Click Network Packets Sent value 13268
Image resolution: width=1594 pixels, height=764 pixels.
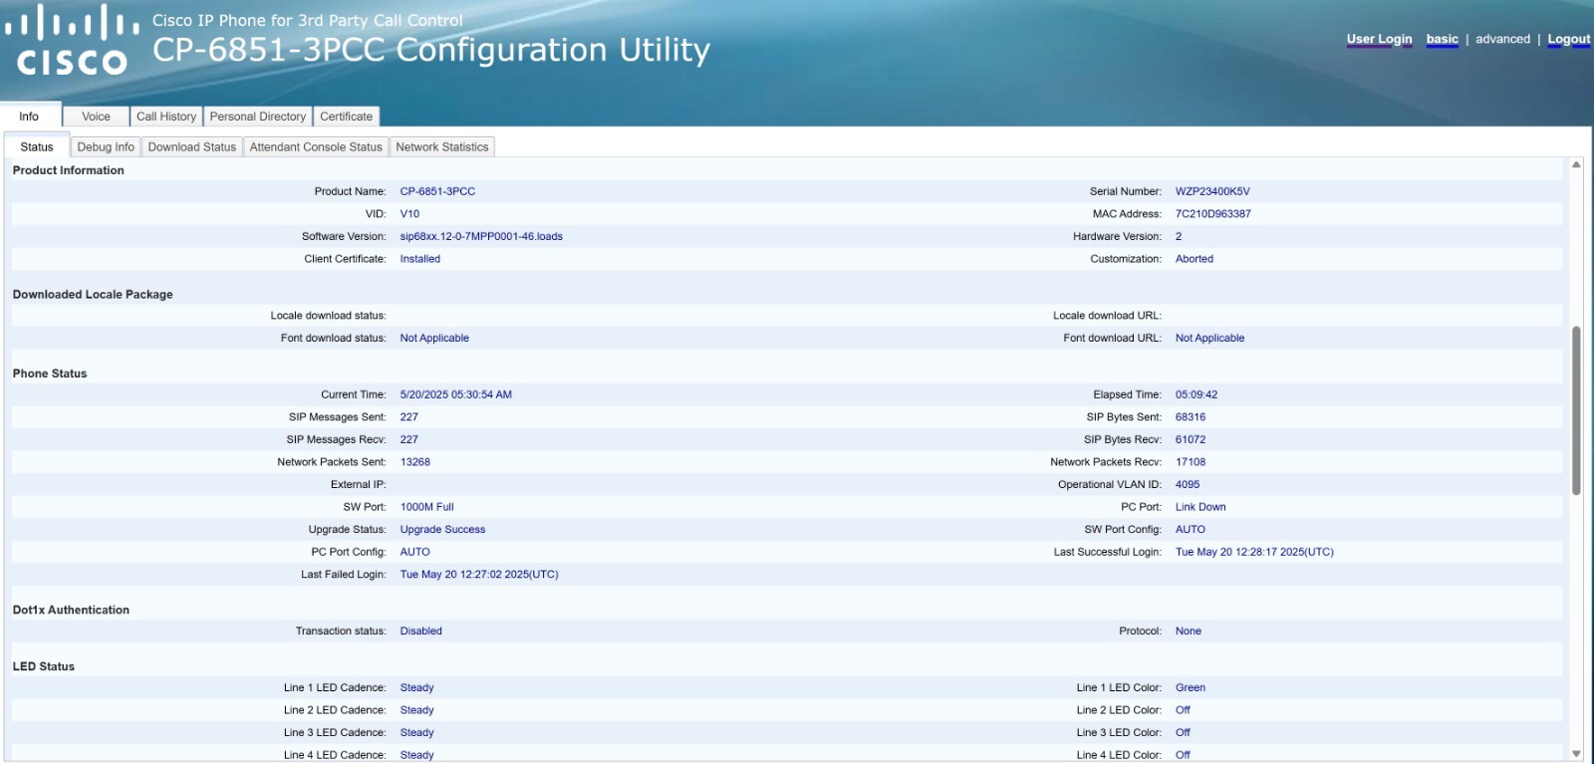(x=414, y=462)
